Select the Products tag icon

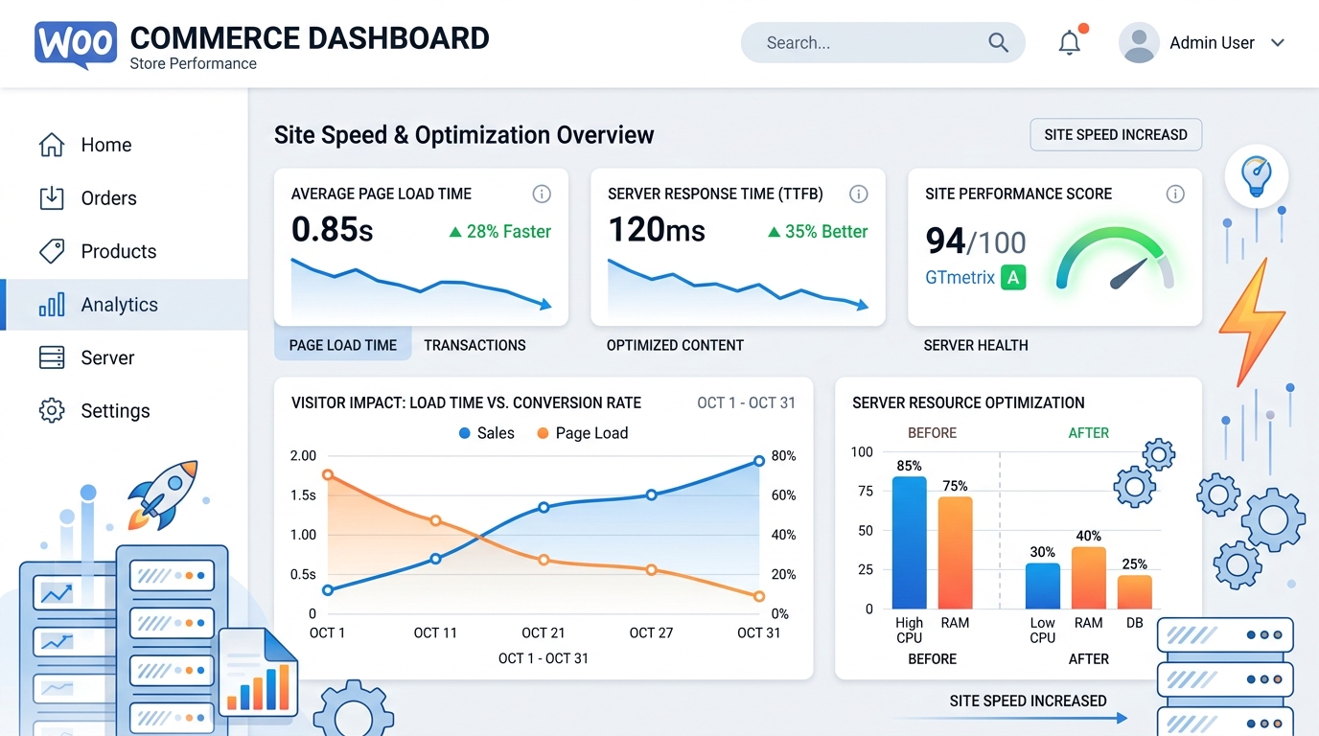tap(52, 251)
